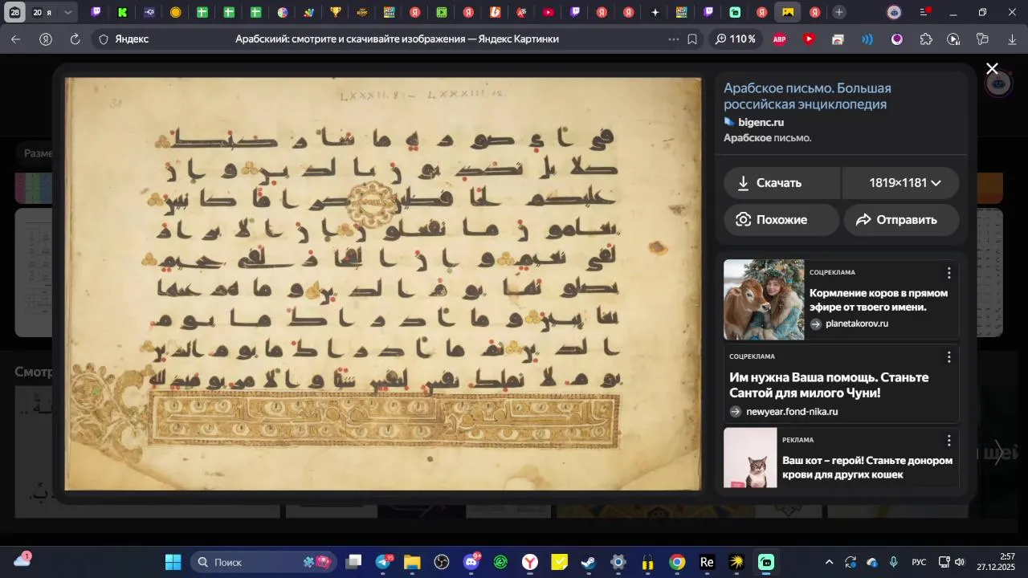Image resolution: width=1028 pixels, height=578 pixels.
Task: Switch to the red YouTube tab
Action: (548, 12)
